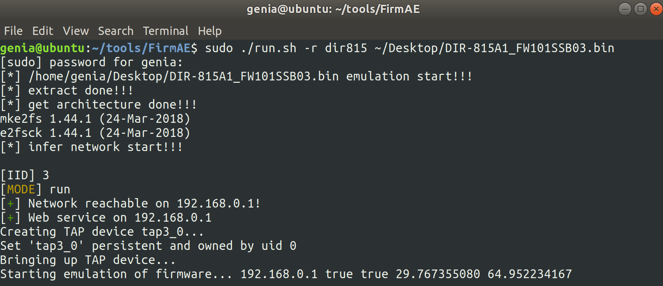The height and width of the screenshot is (286, 663).
Task: Open the View menu
Action: click(x=76, y=31)
